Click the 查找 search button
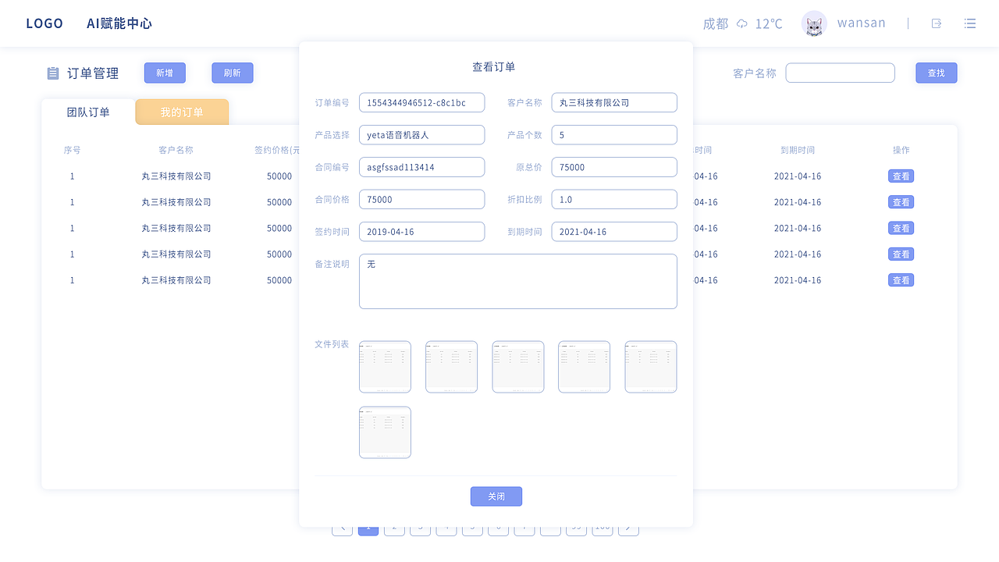999x562 pixels. click(936, 73)
